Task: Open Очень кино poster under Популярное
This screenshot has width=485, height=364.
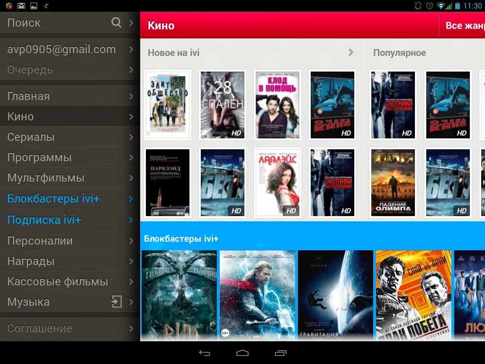Action: 448,105
